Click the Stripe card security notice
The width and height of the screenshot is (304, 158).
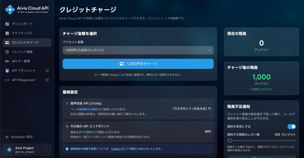(138, 75)
